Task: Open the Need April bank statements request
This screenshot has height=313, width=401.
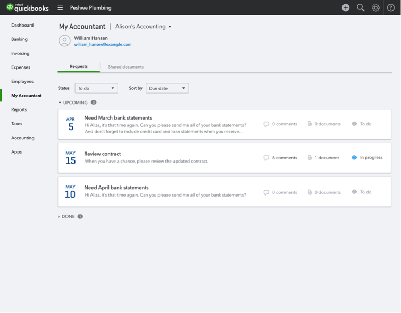Action: 224,192
